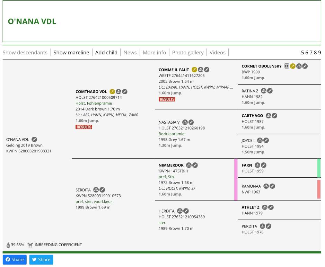This screenshot has height=267, width=325.
Task: Set pedigree depth to 9 generations
Action: pyautogui.click(x=319, y=53)
